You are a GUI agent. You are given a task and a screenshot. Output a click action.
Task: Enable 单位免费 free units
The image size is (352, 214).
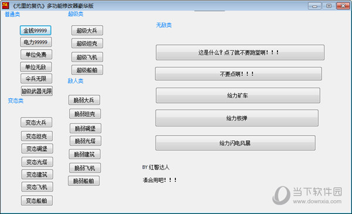[x=36, y=54]
